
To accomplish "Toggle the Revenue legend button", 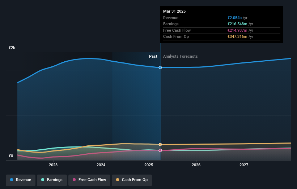I will 21,180.
